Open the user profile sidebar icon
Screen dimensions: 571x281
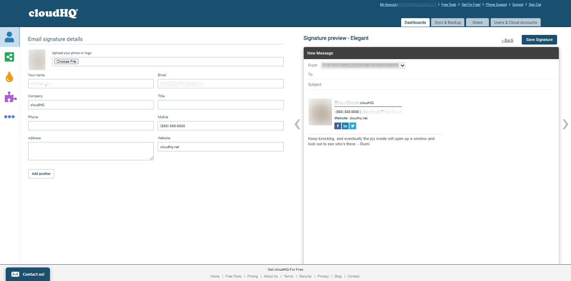coord(10,37)
